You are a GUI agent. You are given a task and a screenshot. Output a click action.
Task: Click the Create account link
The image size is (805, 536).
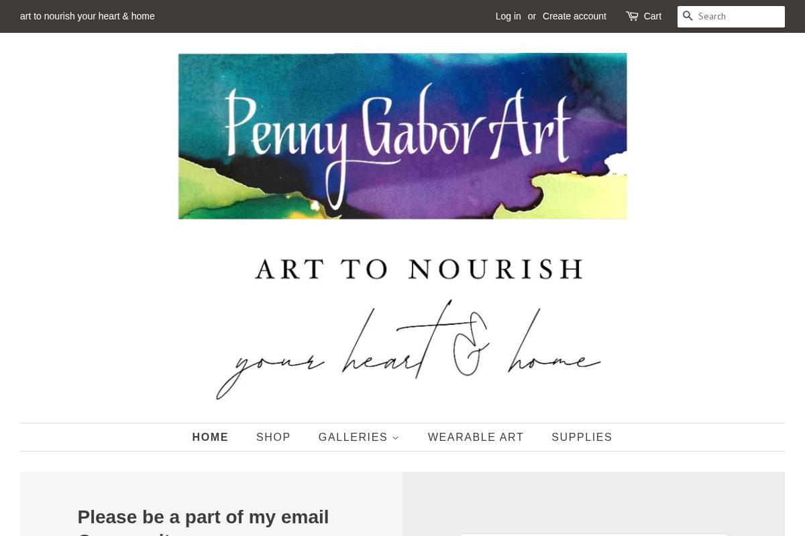pos(574,16)
